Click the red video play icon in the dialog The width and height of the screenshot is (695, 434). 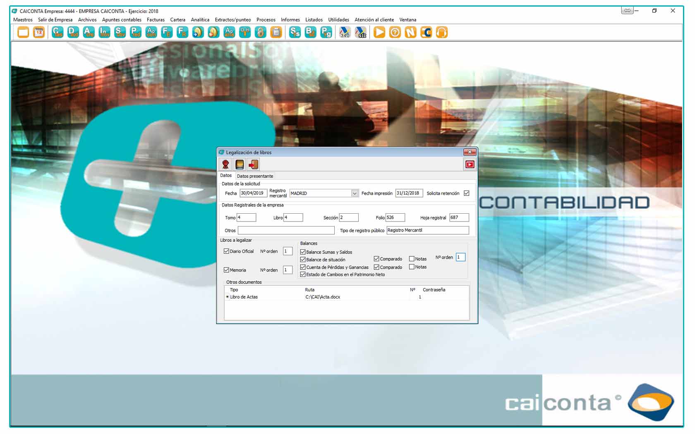coord(470,165)
